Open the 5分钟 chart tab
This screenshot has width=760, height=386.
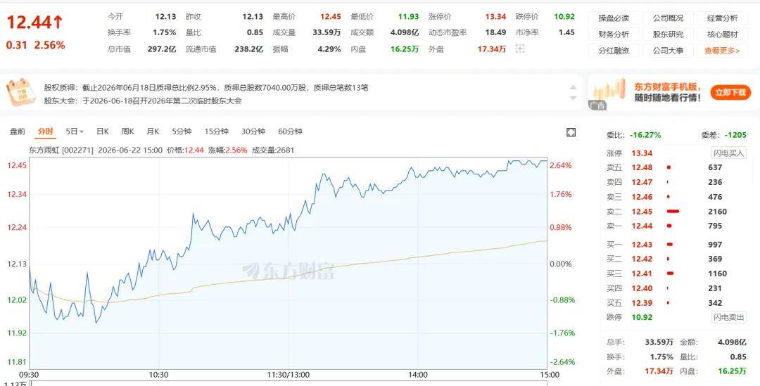tap(182, 131)
